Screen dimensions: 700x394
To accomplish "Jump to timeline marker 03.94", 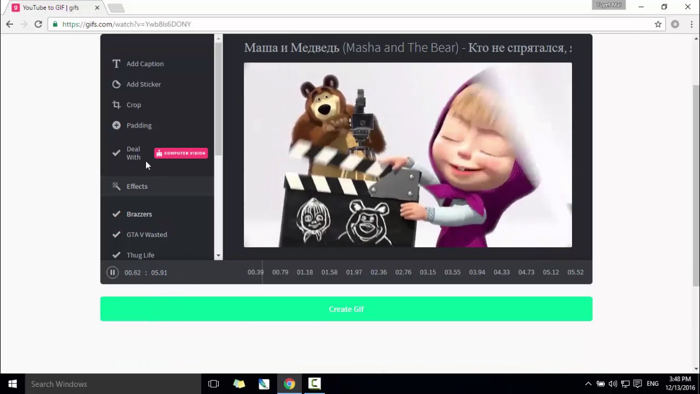I will (x=477, y=272).
